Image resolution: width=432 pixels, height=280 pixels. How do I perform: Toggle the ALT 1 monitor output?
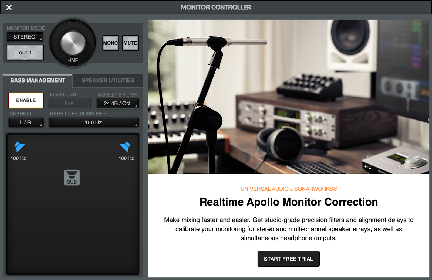click(x=25, y=53)
